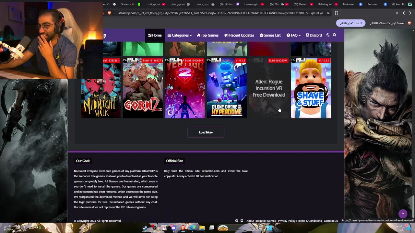
Task: Click the Discord taskbar icon
Action: 173,228
